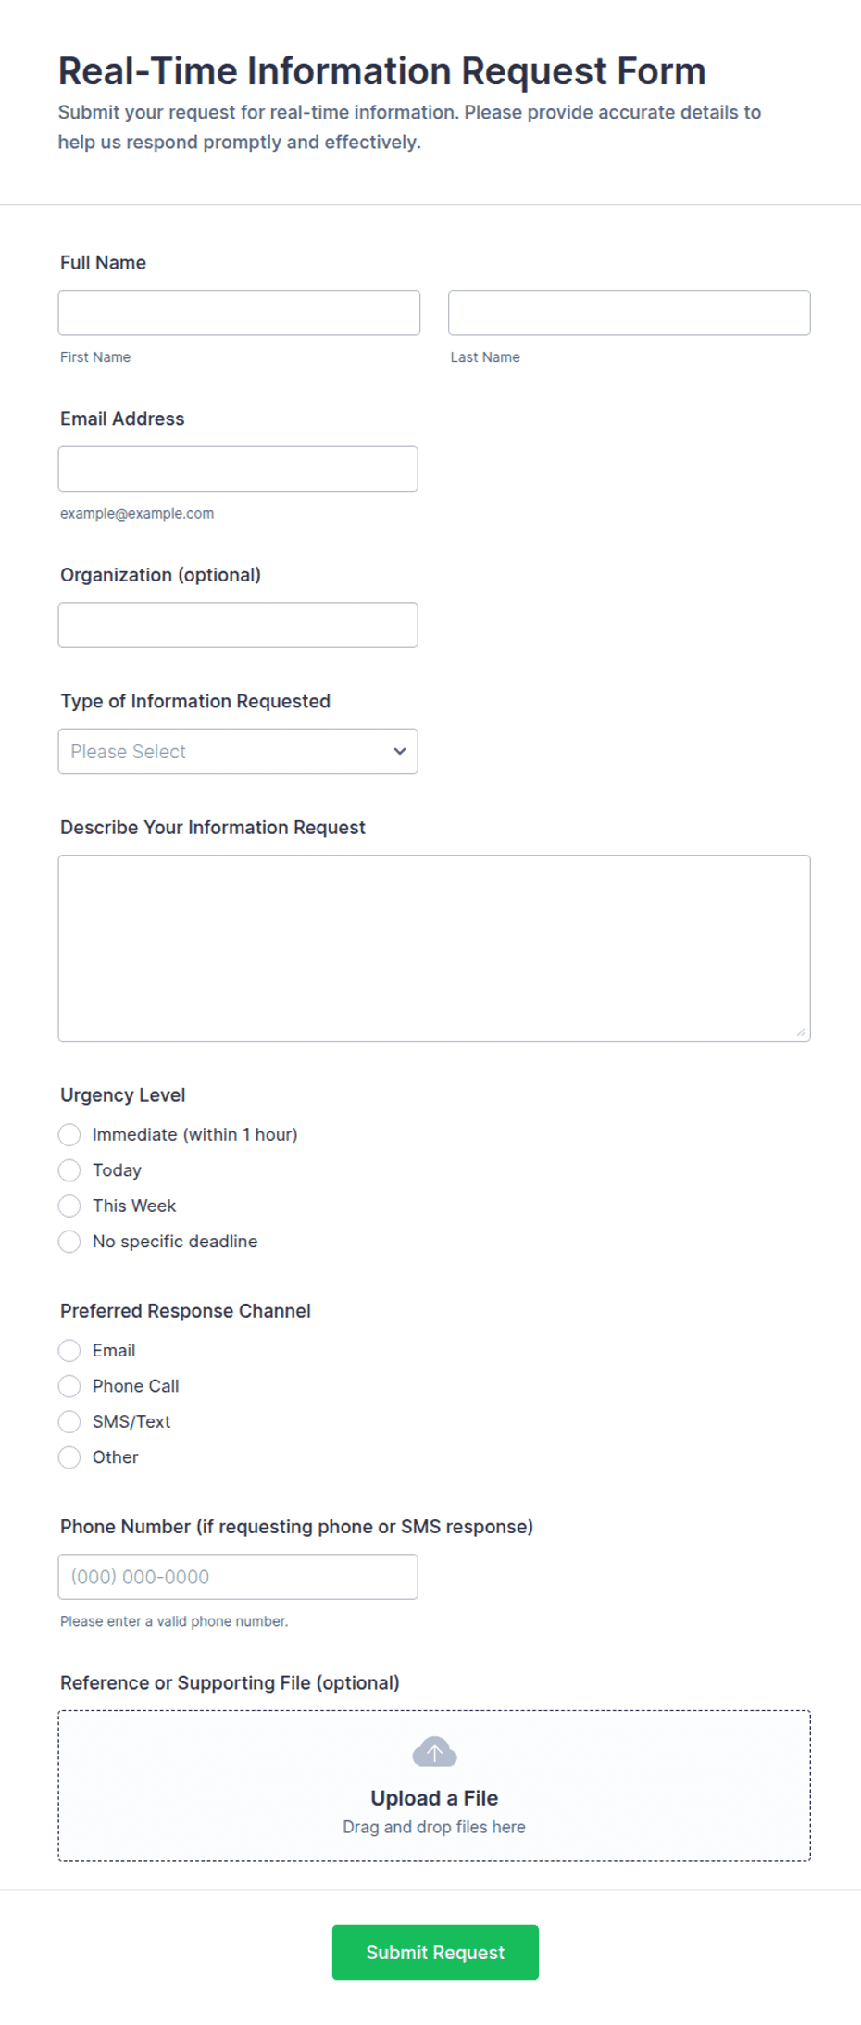Click the Phone Number input field

pyautogui.click(x=238, y=1576)
